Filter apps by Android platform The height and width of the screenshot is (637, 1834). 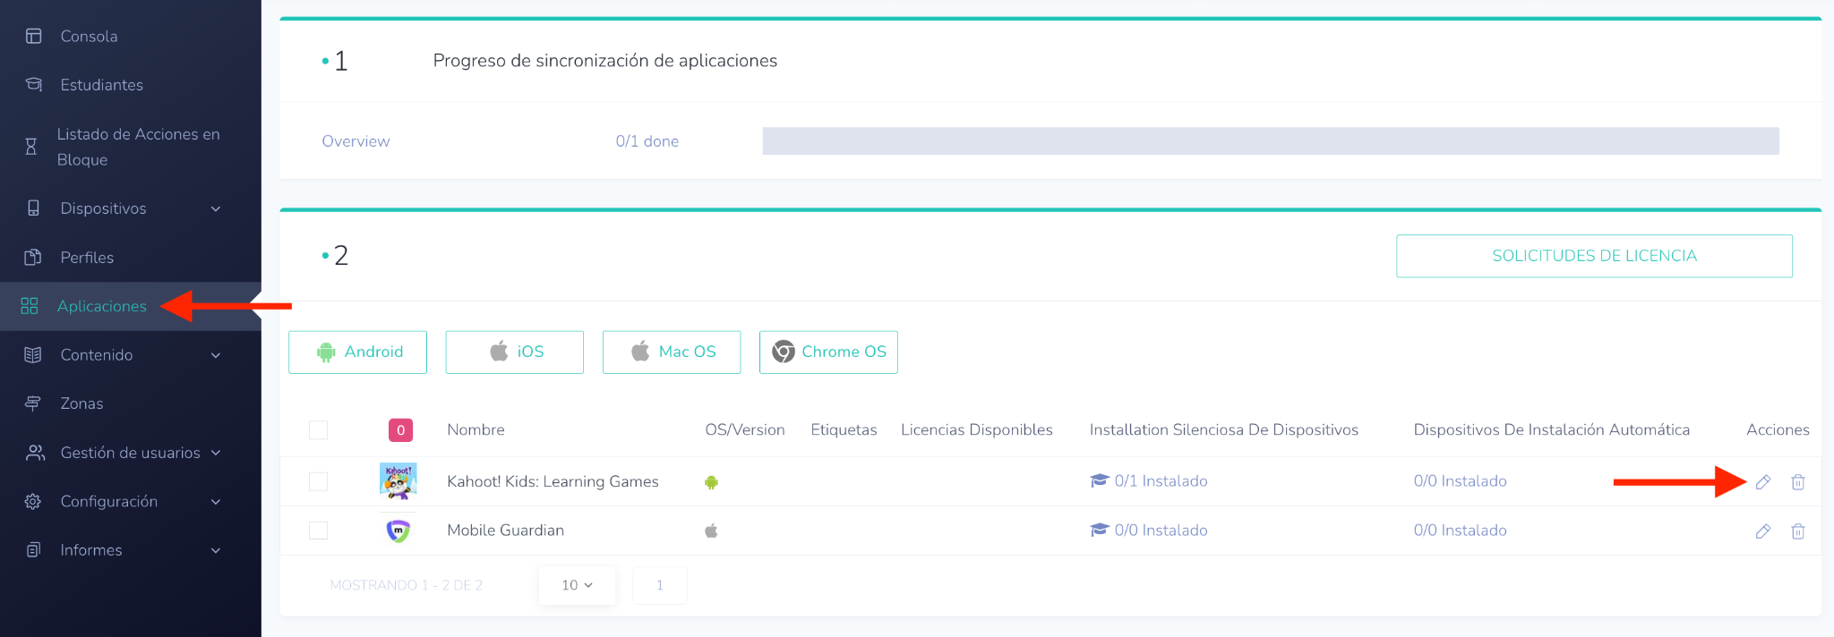[358, 352]
